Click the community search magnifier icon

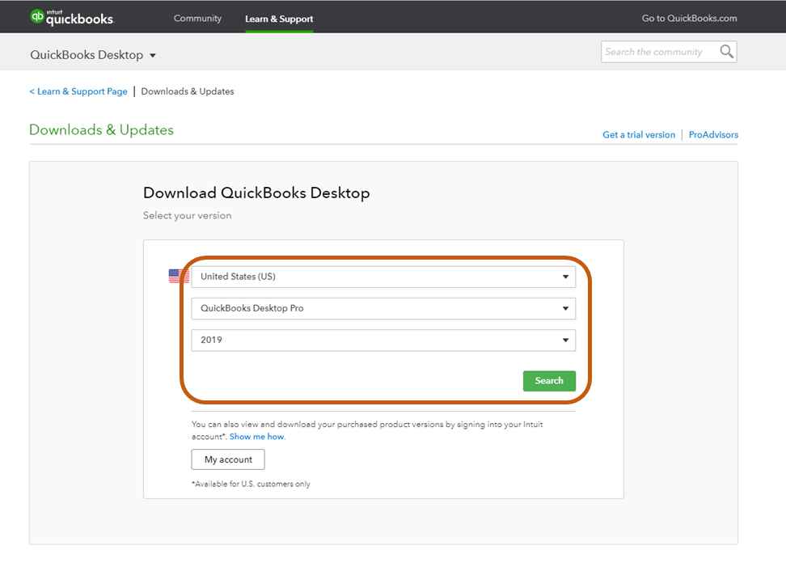726,51
